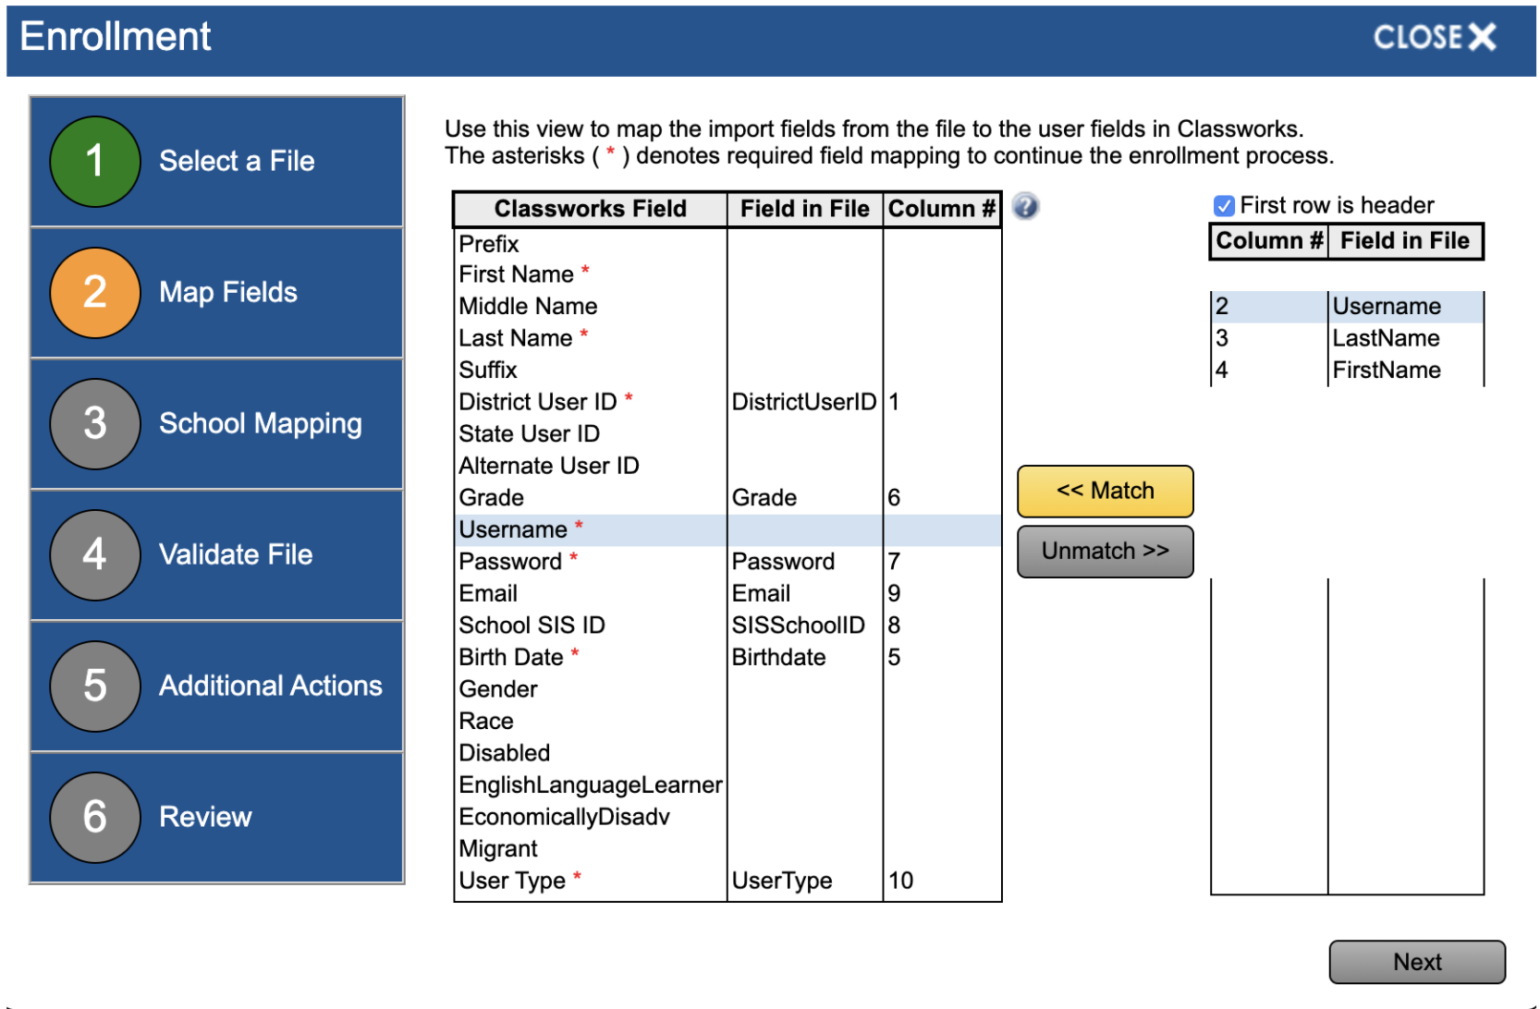Select the Alternate User ID field row
This screenshot has height=1009, width=1540.
tap(727, 466)
